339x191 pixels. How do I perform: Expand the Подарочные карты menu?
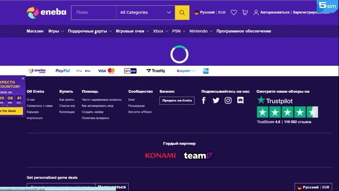pyautogui.click(x=90, y=31)
